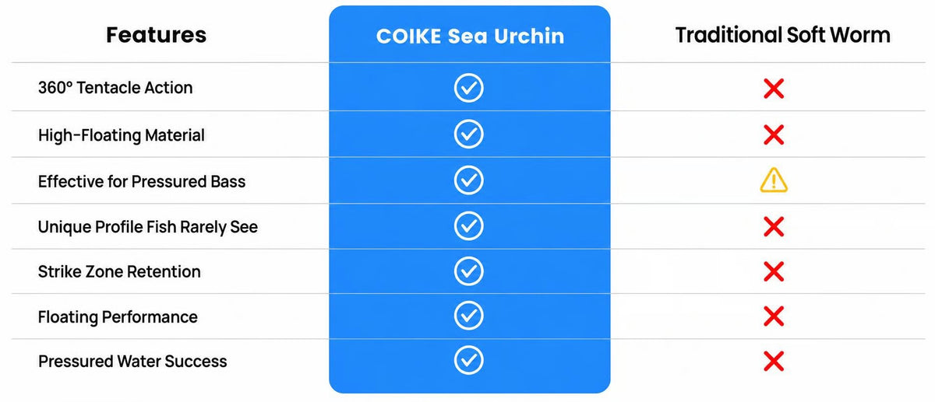Image resolution: width=935 pixels, height=402 pixels.
Task: Click the red X for Floating Performance
Action: (x=774, y=316)
